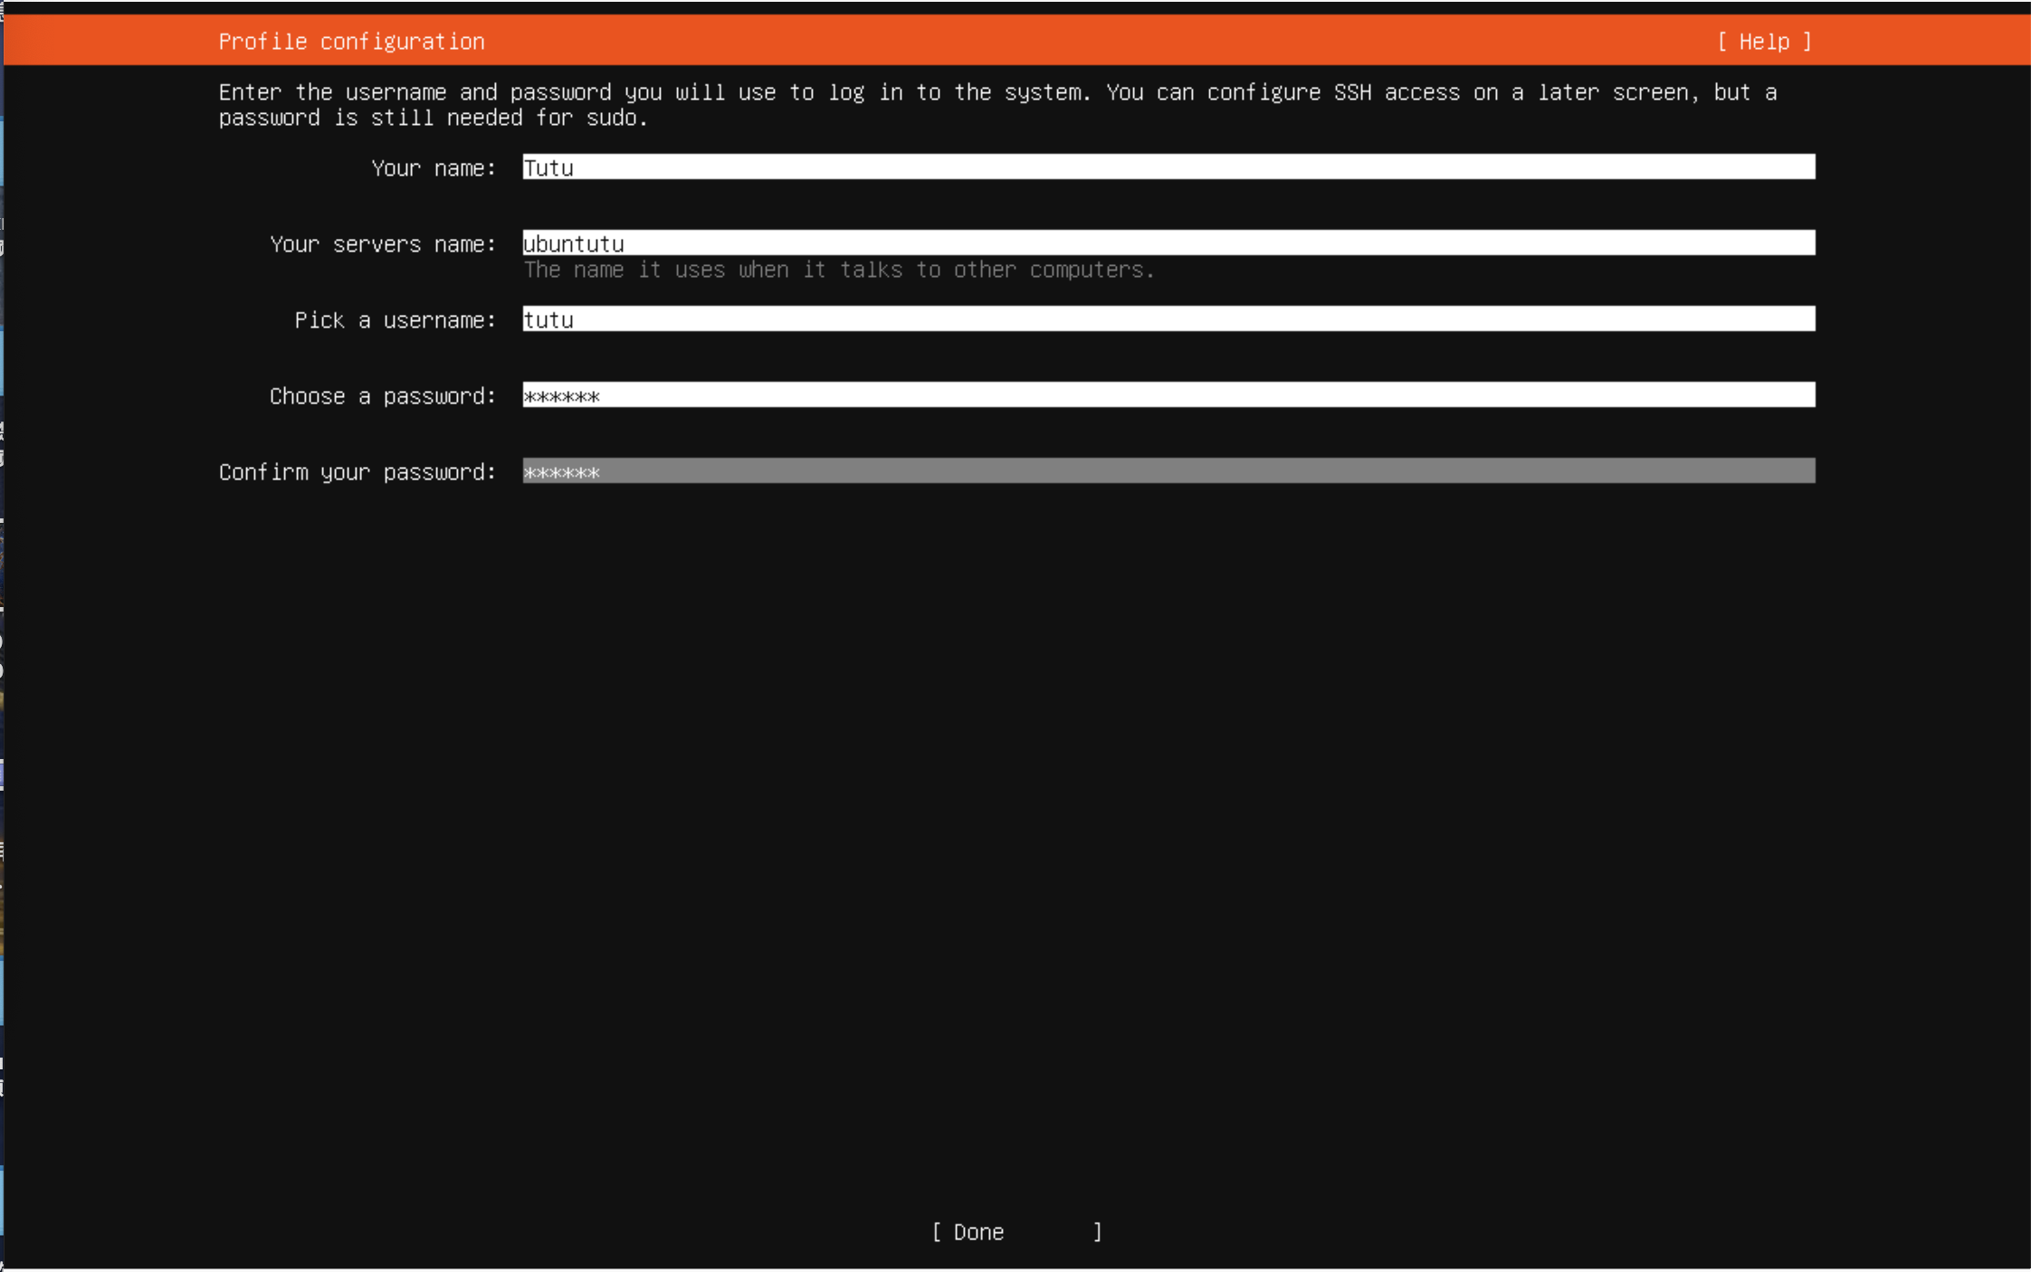
Task: Click the 'Confirm your password:' label
Action: tap(358, 472)
